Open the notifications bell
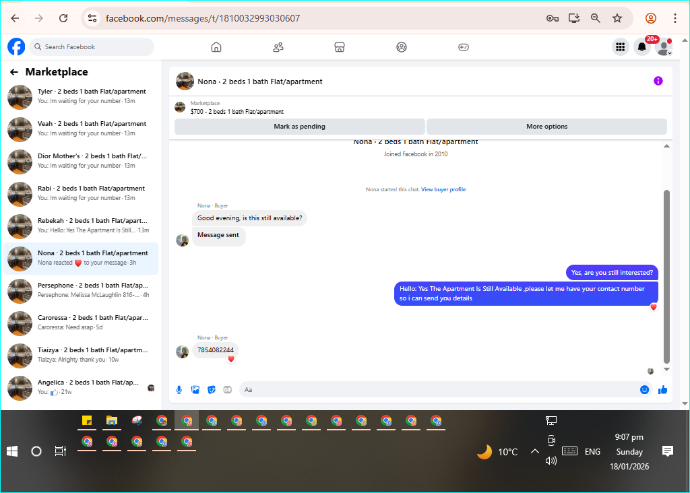The image size is (690, 493). click(642, 46)
